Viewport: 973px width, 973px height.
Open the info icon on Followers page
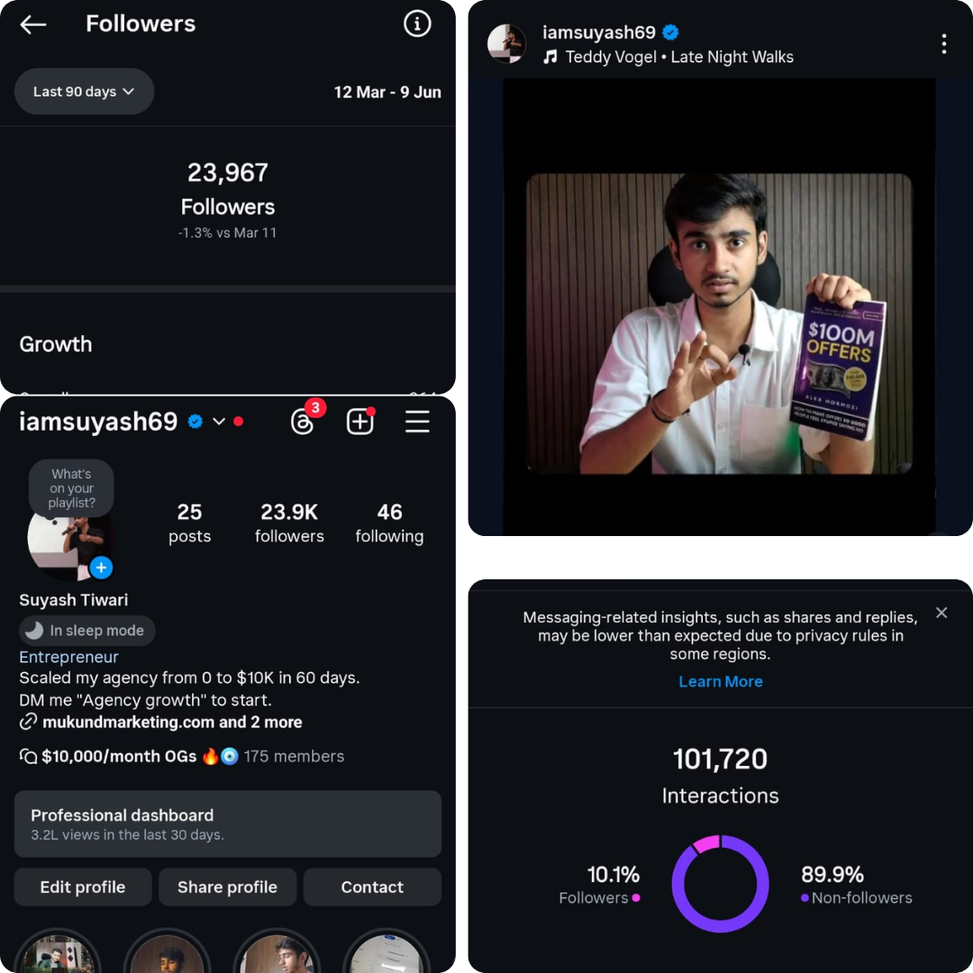[417, 24]
